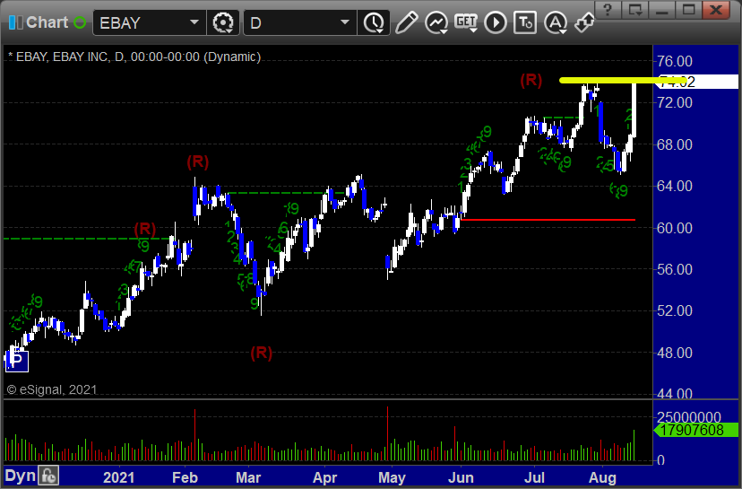Click the (R) marker below March low
This screenshot has width=742, height=489.
click(x=261, y=353)
